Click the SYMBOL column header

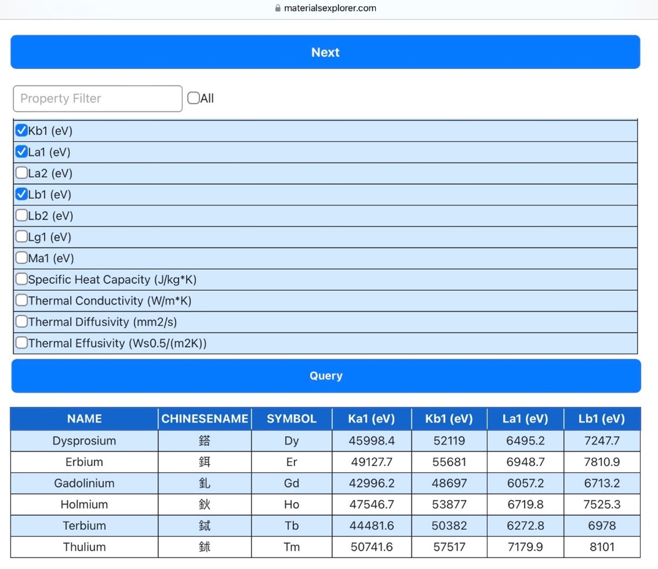coord(292,418)
